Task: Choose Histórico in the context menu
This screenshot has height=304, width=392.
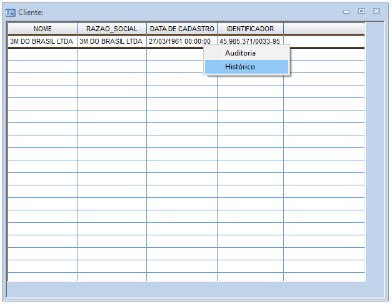Action: [x=240, y=66]
